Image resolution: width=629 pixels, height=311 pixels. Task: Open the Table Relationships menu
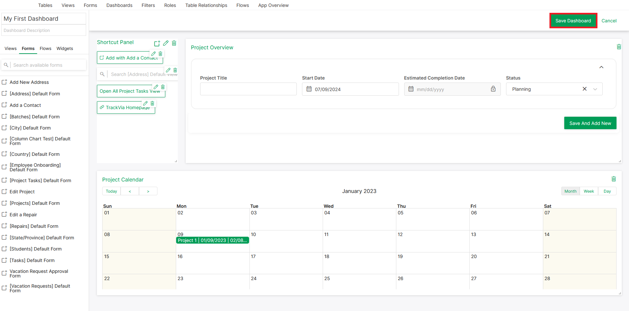click(206, 5)
